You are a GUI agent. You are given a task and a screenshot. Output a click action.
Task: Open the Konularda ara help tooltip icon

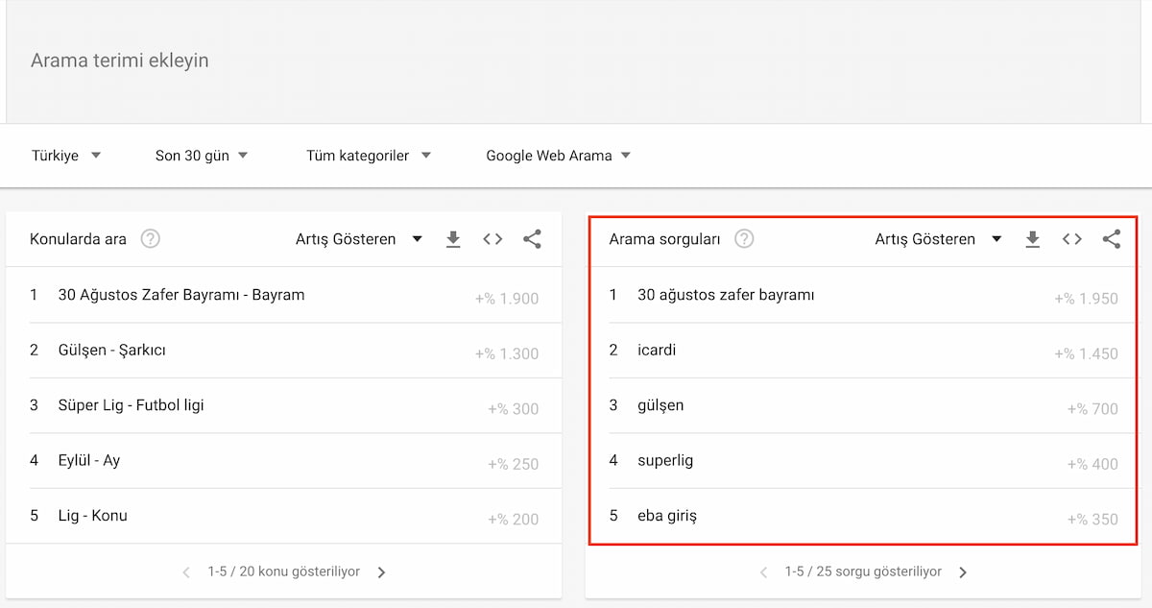150,239
